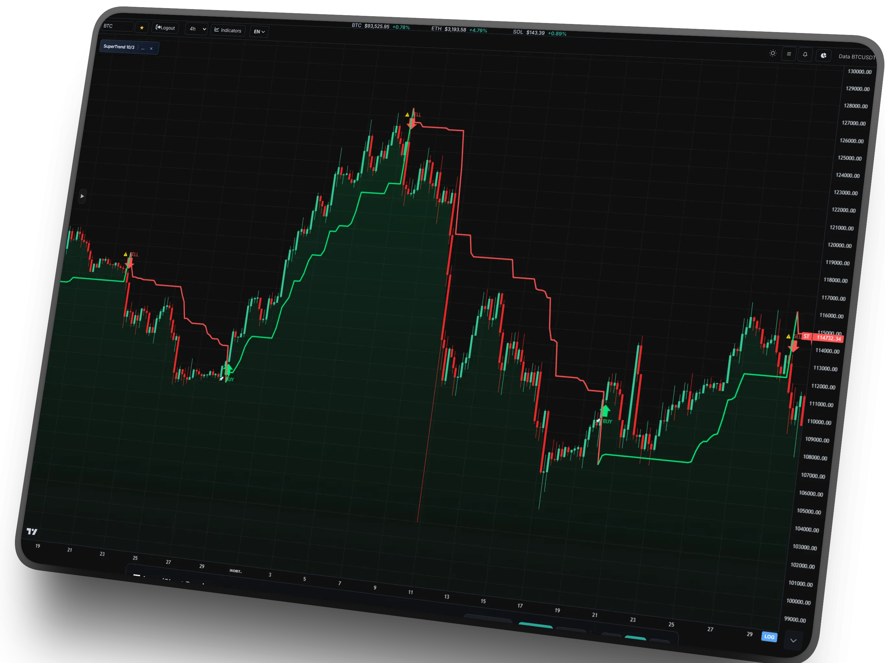Click the Data BTCUSDT label
The width and height of the screenshot is (885, 663).
[x=857, y=57]
